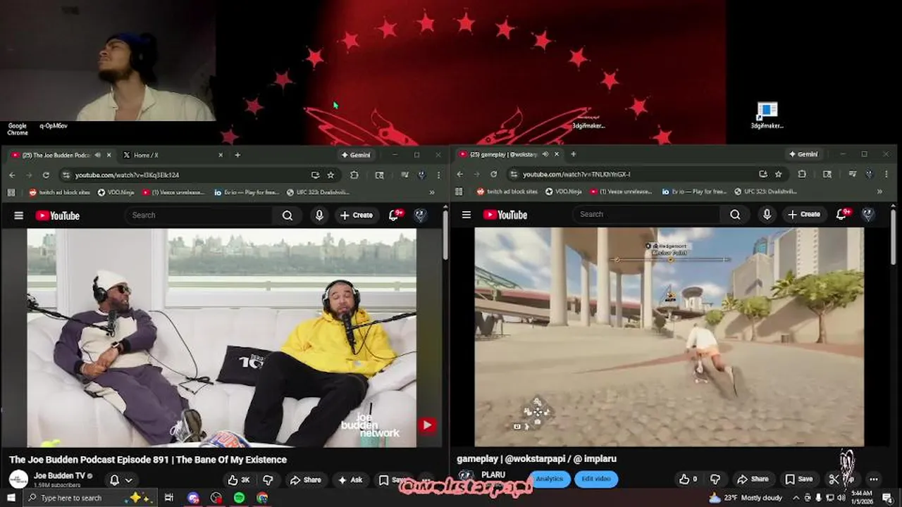Open the 3dgifmaker desktop shortcut on the far right

click(x=767, y=115)
